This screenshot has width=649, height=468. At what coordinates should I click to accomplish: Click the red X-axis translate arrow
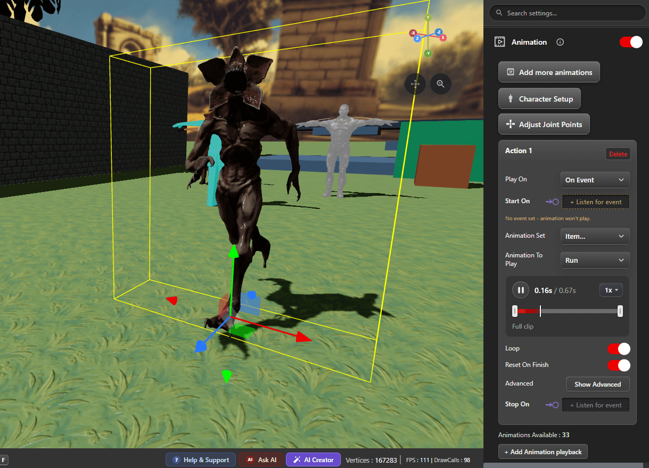tap(303, 337)
